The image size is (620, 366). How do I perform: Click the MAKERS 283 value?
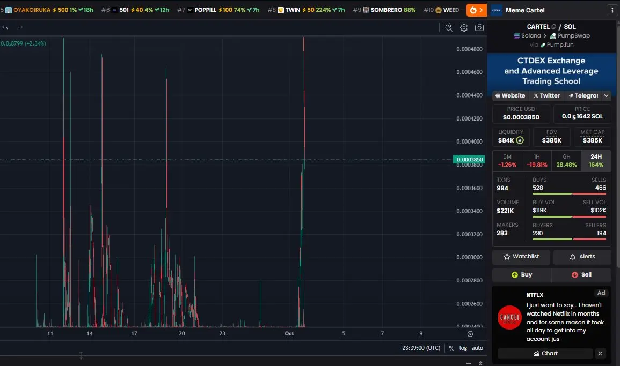(502, 233)
